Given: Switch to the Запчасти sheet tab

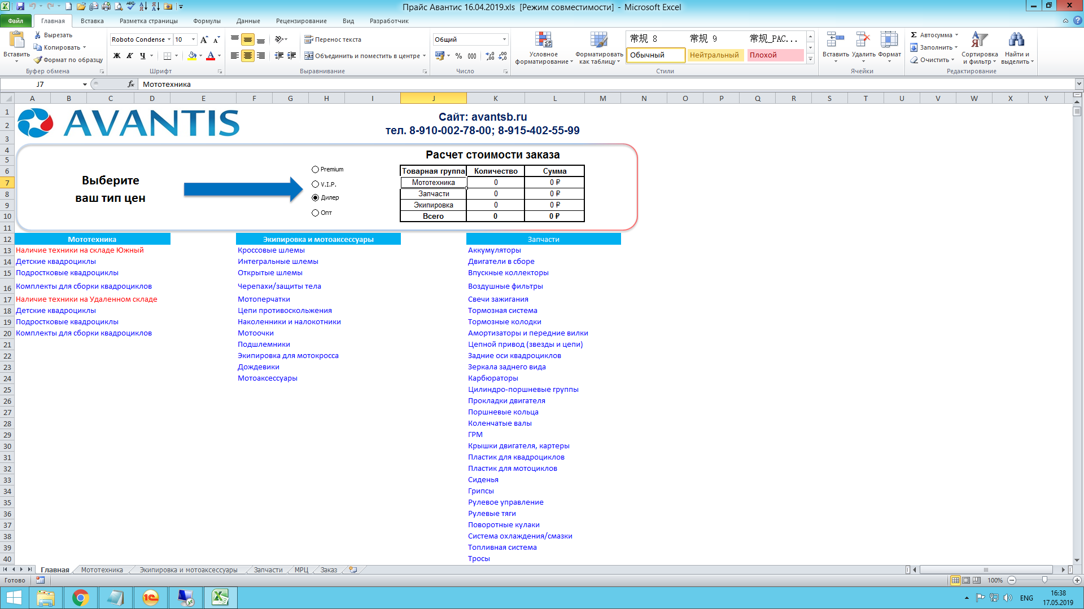Looking at the screenshot, I should click(x=268, y=570).
